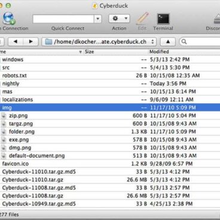
Task: Go to the parent folder with up arrow
Action: tap(168, 42)
